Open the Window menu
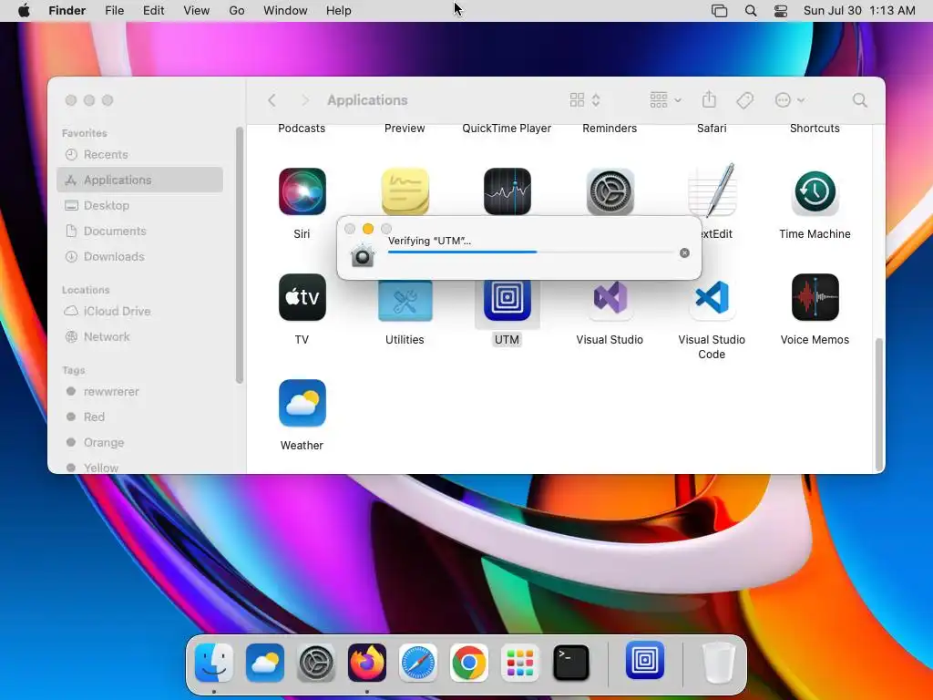933x700 pixels. (x=285, y=11)
